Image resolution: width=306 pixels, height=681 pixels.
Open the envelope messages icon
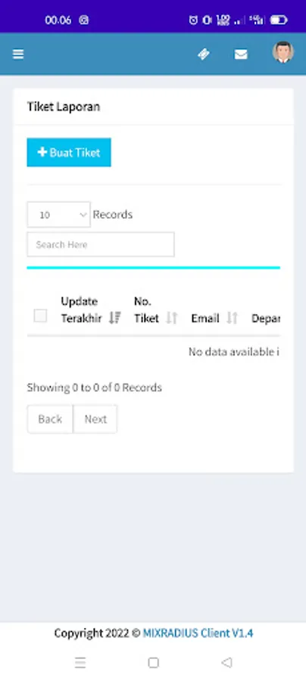tap(241, 54)
